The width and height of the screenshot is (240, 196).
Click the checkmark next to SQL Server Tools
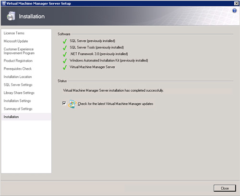[65, 48]
